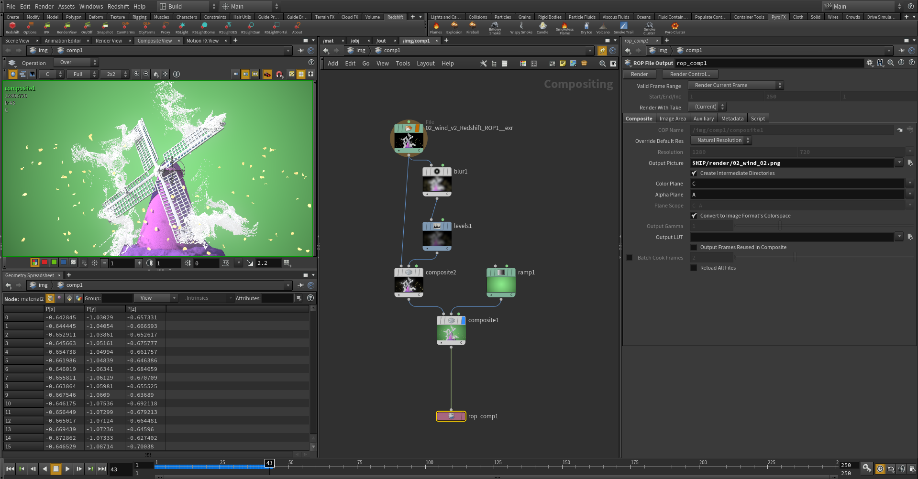The image size is (918, 479).
Task: Enable Output Frames Reused in Composite
Action: tap(694, 247)
